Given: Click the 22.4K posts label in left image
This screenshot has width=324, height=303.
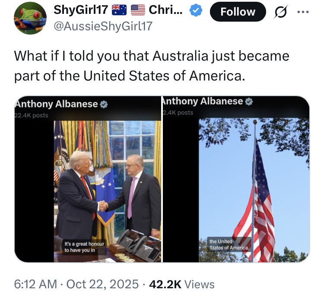Looking at the screenshot, I should (x=31, y=116).
